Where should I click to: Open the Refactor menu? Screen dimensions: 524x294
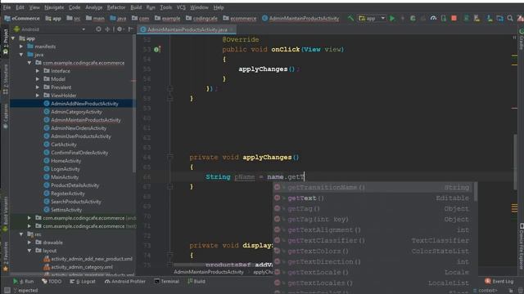[x=116, y=7]
